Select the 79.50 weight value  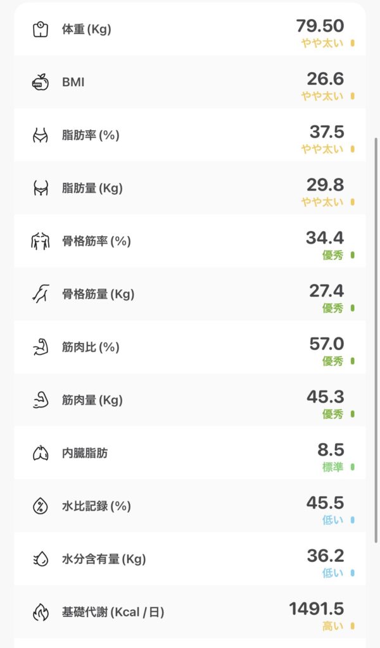click(320, 25)
